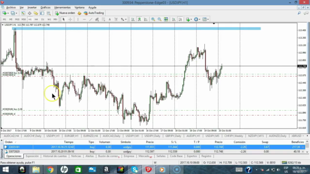Zoom in on the chart
Image resolution: width=310 pixels, height=174 pixels.
[153, 19]
